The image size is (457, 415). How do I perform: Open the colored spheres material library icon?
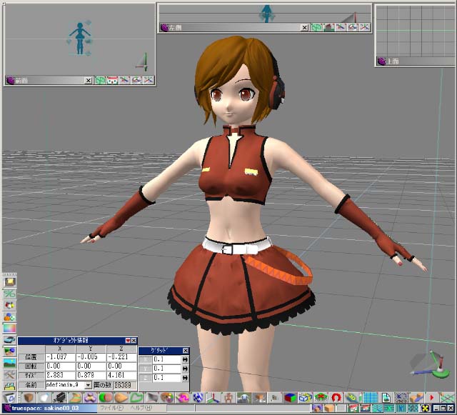coord(10,305)
